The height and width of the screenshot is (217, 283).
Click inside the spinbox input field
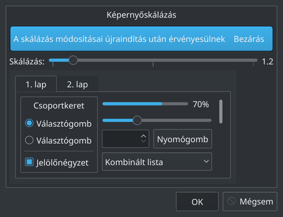point(121,139)
